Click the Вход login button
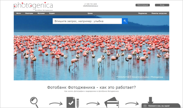The height and width of the screenshot is (108, 183). 162,5
